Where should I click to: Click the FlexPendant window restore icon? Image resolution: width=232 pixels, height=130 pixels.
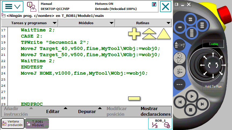coord(176,4)
